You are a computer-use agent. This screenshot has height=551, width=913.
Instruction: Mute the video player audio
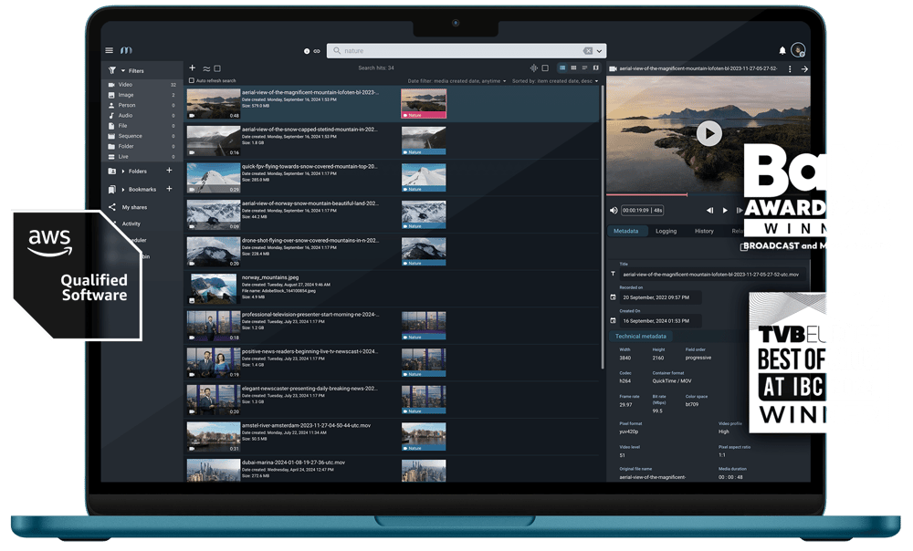pyautogui.click(x=614, y=210)
